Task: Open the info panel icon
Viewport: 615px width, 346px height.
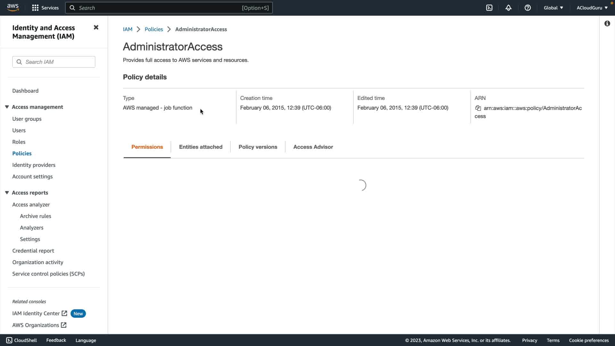Action: (607, 23)
